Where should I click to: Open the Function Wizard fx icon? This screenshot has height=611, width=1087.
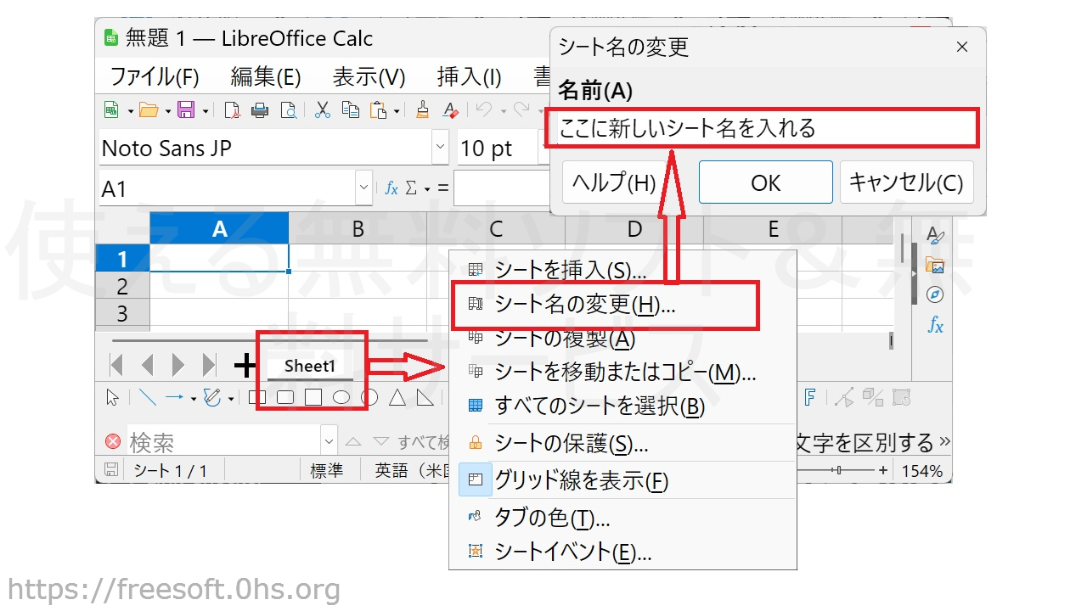pyautogui.click(x=391, y=188)
